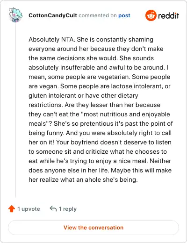187x243 pixels.
Task: Click the "reddit" wordmark text
Action: pyautogui.click(x=168, y=15)
